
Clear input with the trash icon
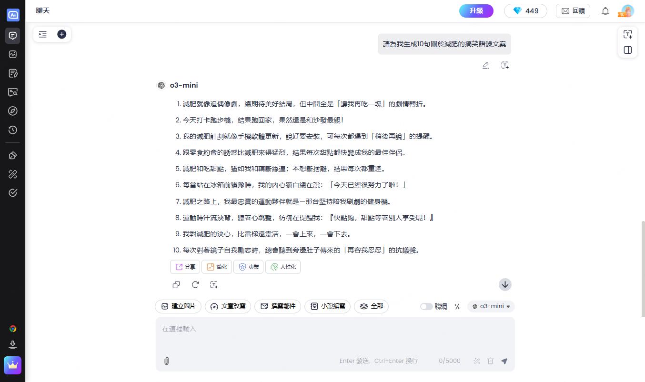[490, 361]
